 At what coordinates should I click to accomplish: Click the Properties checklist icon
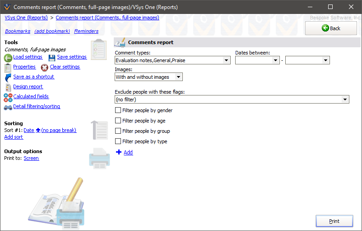pos(8,68)
